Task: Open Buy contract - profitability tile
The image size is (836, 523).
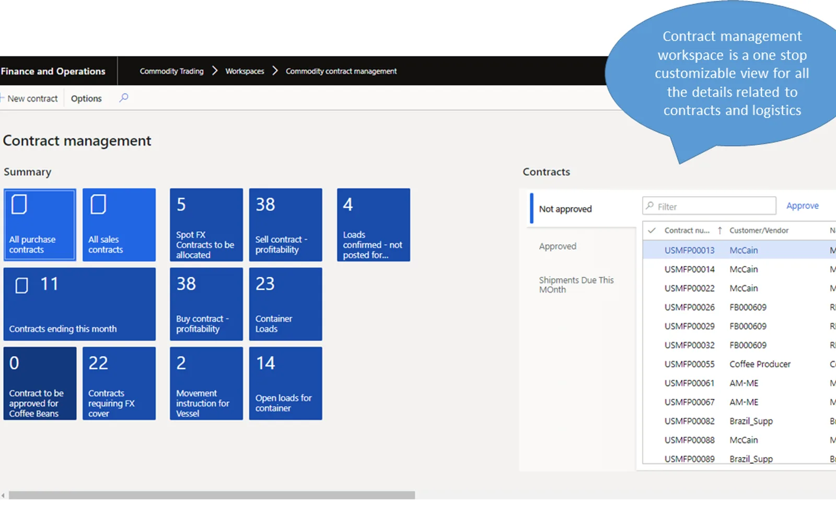Action: click(x=206, y=304)
